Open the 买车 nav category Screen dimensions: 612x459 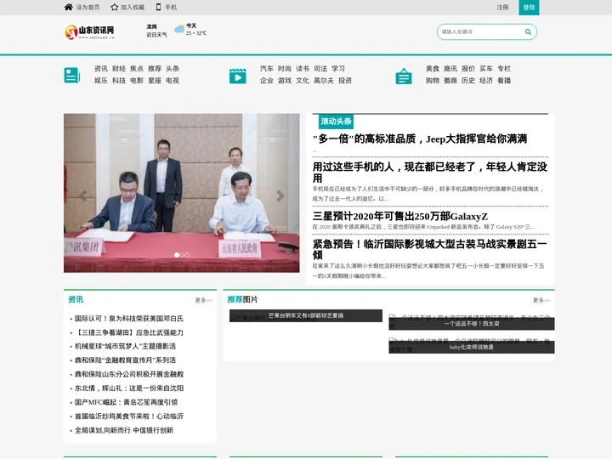(x=486, y=69)
